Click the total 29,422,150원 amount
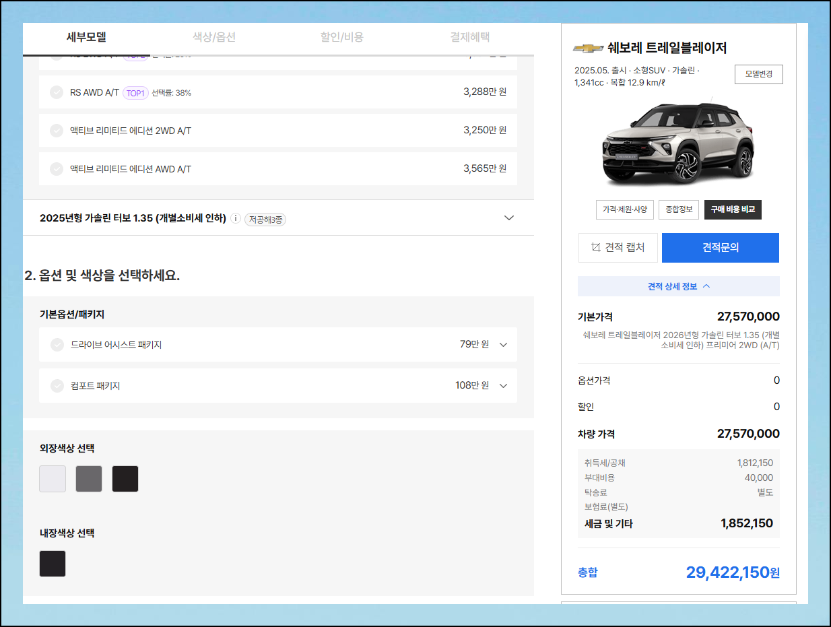This screenshot has height=627, width=831. pyautogui.click(x=733, y=572)
